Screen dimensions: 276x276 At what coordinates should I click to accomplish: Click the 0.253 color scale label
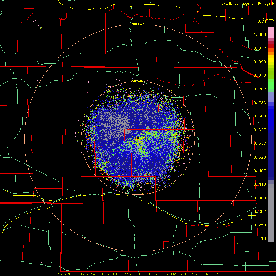point(260,225)
